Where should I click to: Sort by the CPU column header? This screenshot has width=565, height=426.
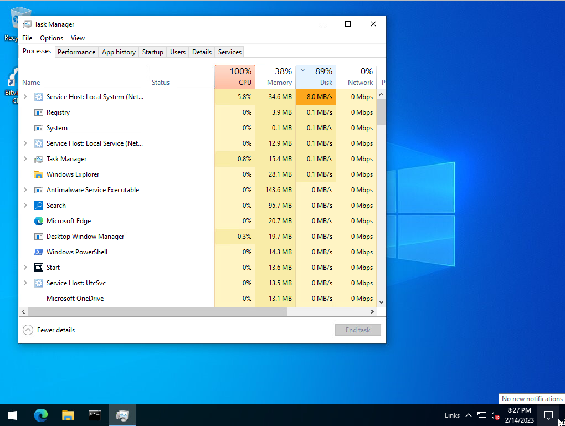(235, 77)
